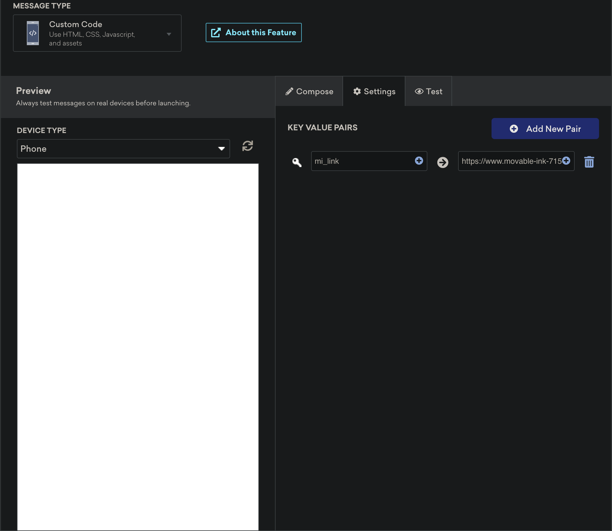Click the About this Feature button

[253, 32]
